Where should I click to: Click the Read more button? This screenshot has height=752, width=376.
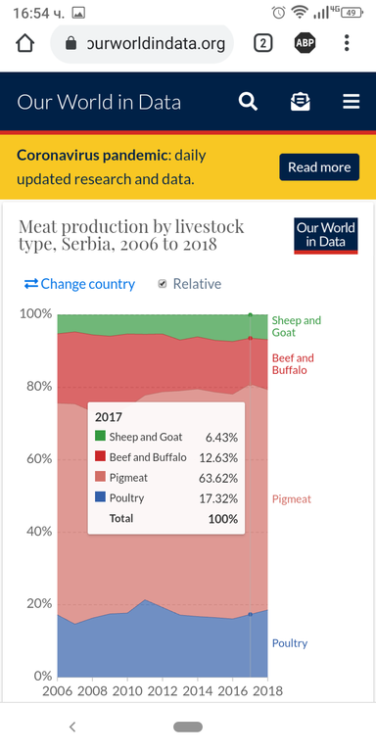point(319,167)
